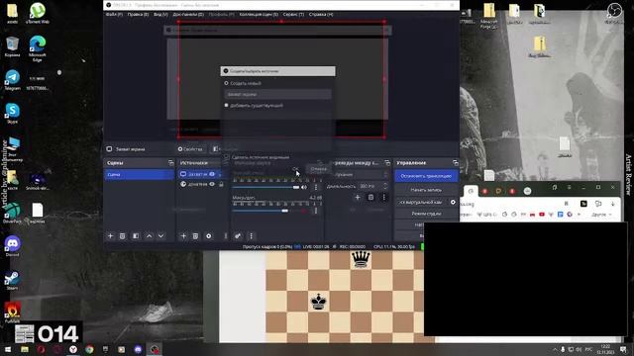Image resolution: width=634 pixels, height=356 pixels.
Task: Open OBS Studio shortcut on desktop top-right
Action: coord(614,13)
